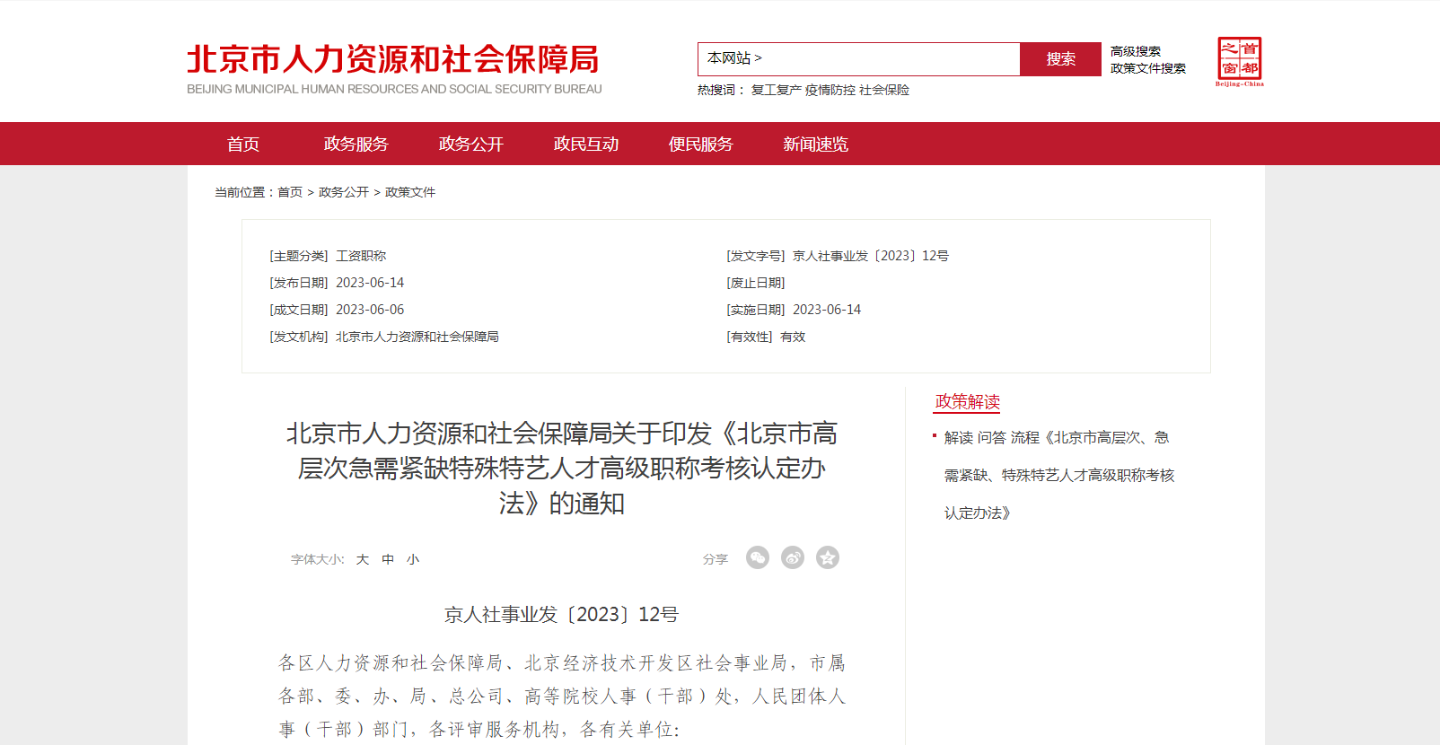
Task: Open 政策文件搜索 policy document search
Action: coord(1147,68)
